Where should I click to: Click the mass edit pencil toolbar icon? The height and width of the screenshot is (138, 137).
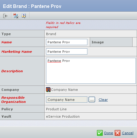pos(16,16)
